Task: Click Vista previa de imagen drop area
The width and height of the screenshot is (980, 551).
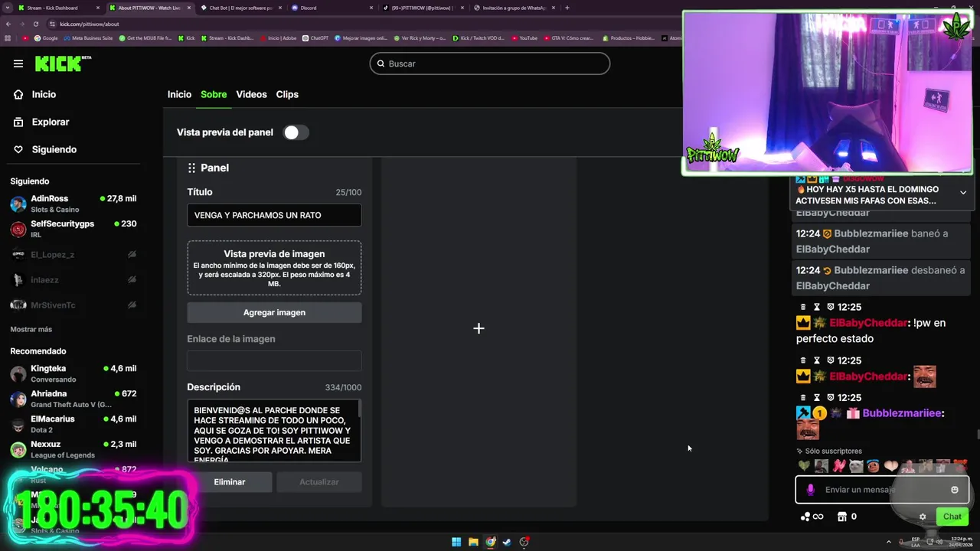Action: [274, 268]
